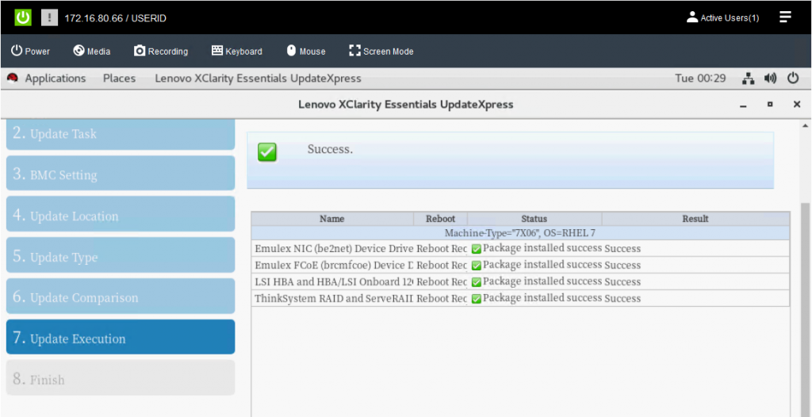Screen dimensions: 812x417
Task: Click the scrollbar up arrow
Action: pos(806,125)
